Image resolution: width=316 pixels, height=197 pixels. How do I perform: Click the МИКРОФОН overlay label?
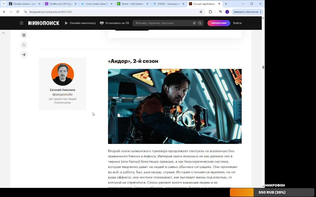coord(275,185)
